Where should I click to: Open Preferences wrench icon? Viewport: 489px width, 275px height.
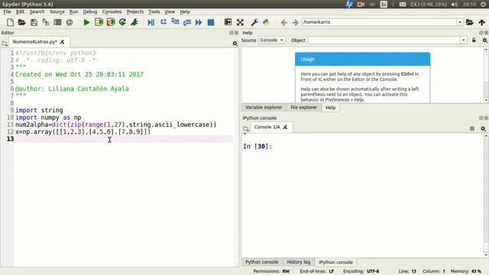(x=254, y=22)
